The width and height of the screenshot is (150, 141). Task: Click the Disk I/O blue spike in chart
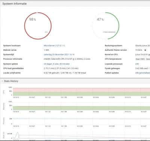point(18,134)
